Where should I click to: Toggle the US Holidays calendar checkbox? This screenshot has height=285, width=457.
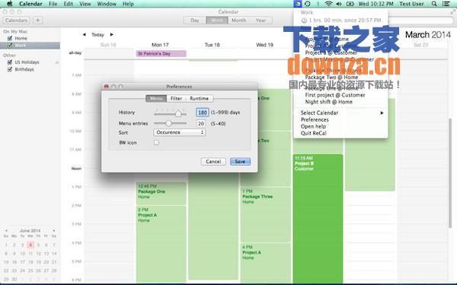(10, 62)
